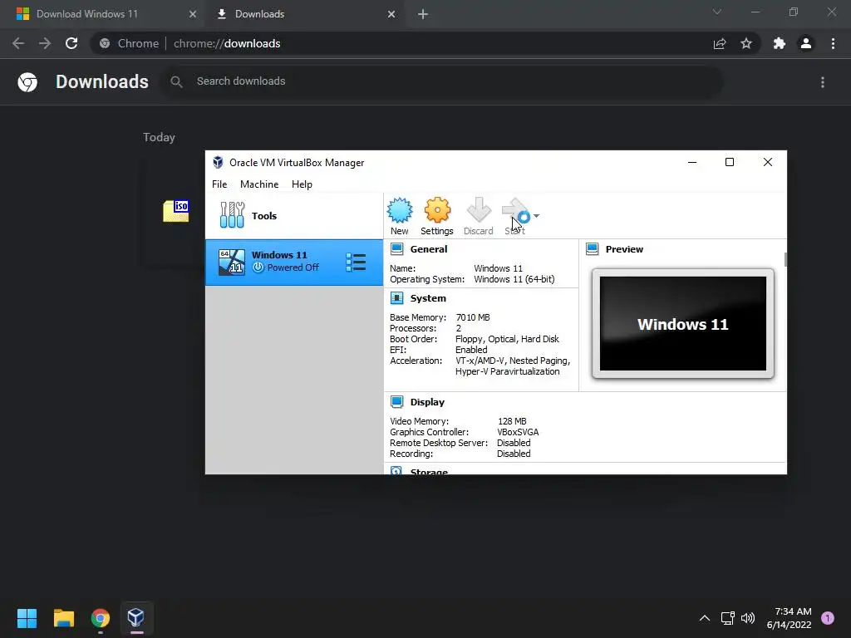
Task: Select the Windows 11 virtual machine
Action: [x=293, y=262]
